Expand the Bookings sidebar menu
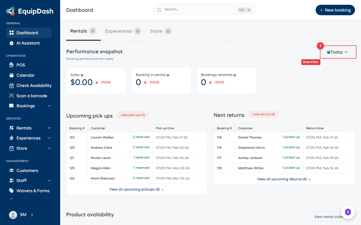Image resolution: width=361 pixels, height=225 pixels. [x=25, y=105]
